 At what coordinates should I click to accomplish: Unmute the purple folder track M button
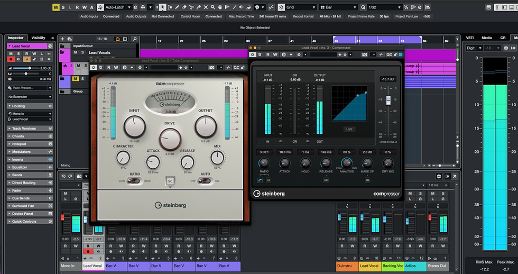(75, 79)
